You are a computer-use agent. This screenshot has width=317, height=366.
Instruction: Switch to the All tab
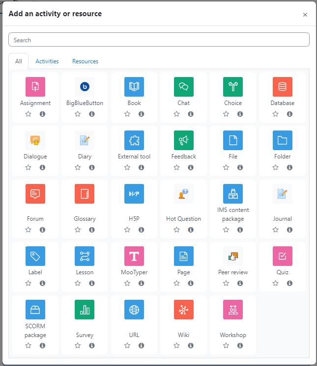click(19, 61)
